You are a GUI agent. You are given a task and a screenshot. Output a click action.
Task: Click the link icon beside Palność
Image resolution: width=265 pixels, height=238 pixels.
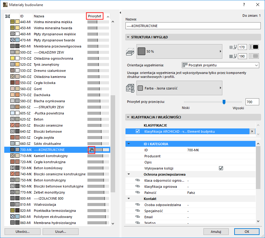point(138,192)
